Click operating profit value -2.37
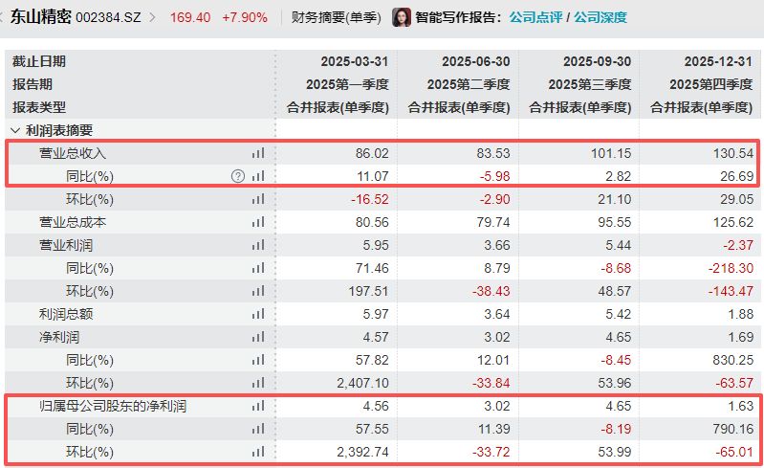 click(x=737, y=245)
